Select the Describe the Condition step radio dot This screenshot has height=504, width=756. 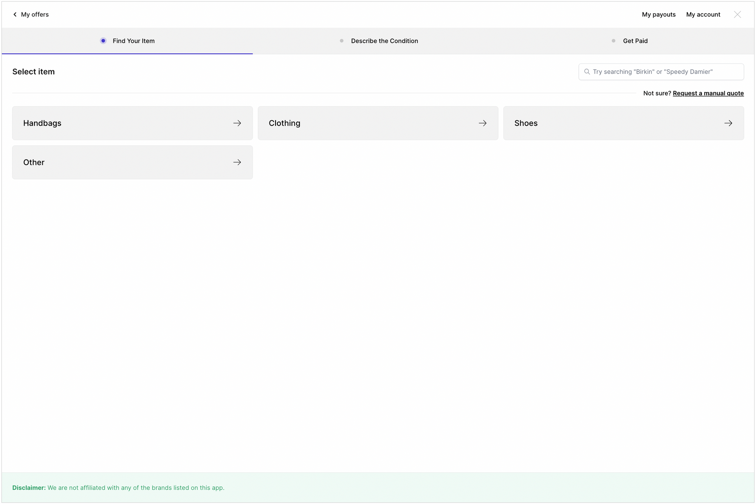click(341, 40)
